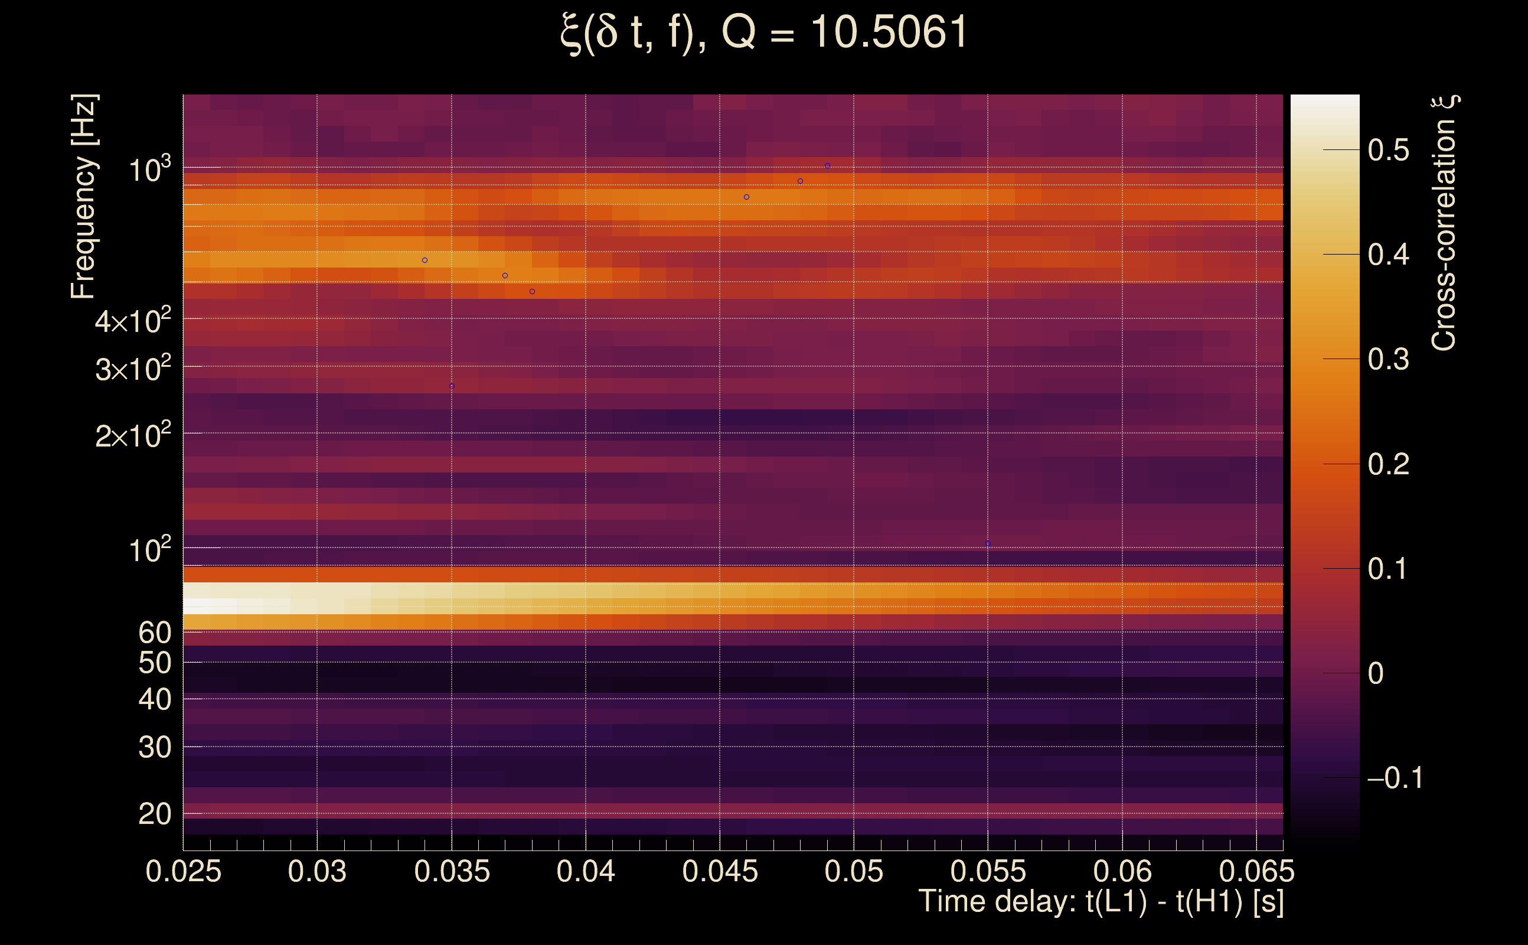Click the blue circle marker at 0.038 s delay
The image size is (1528, 945).
tap(532, 291)
